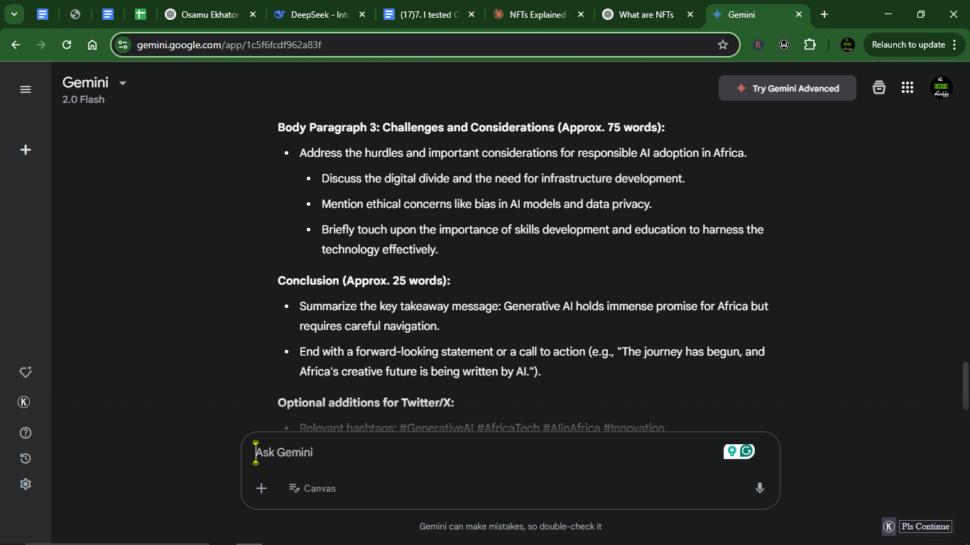The image size is (970, 545).
Task: Open the Google account avatar
Action: [x=942, y=88]
